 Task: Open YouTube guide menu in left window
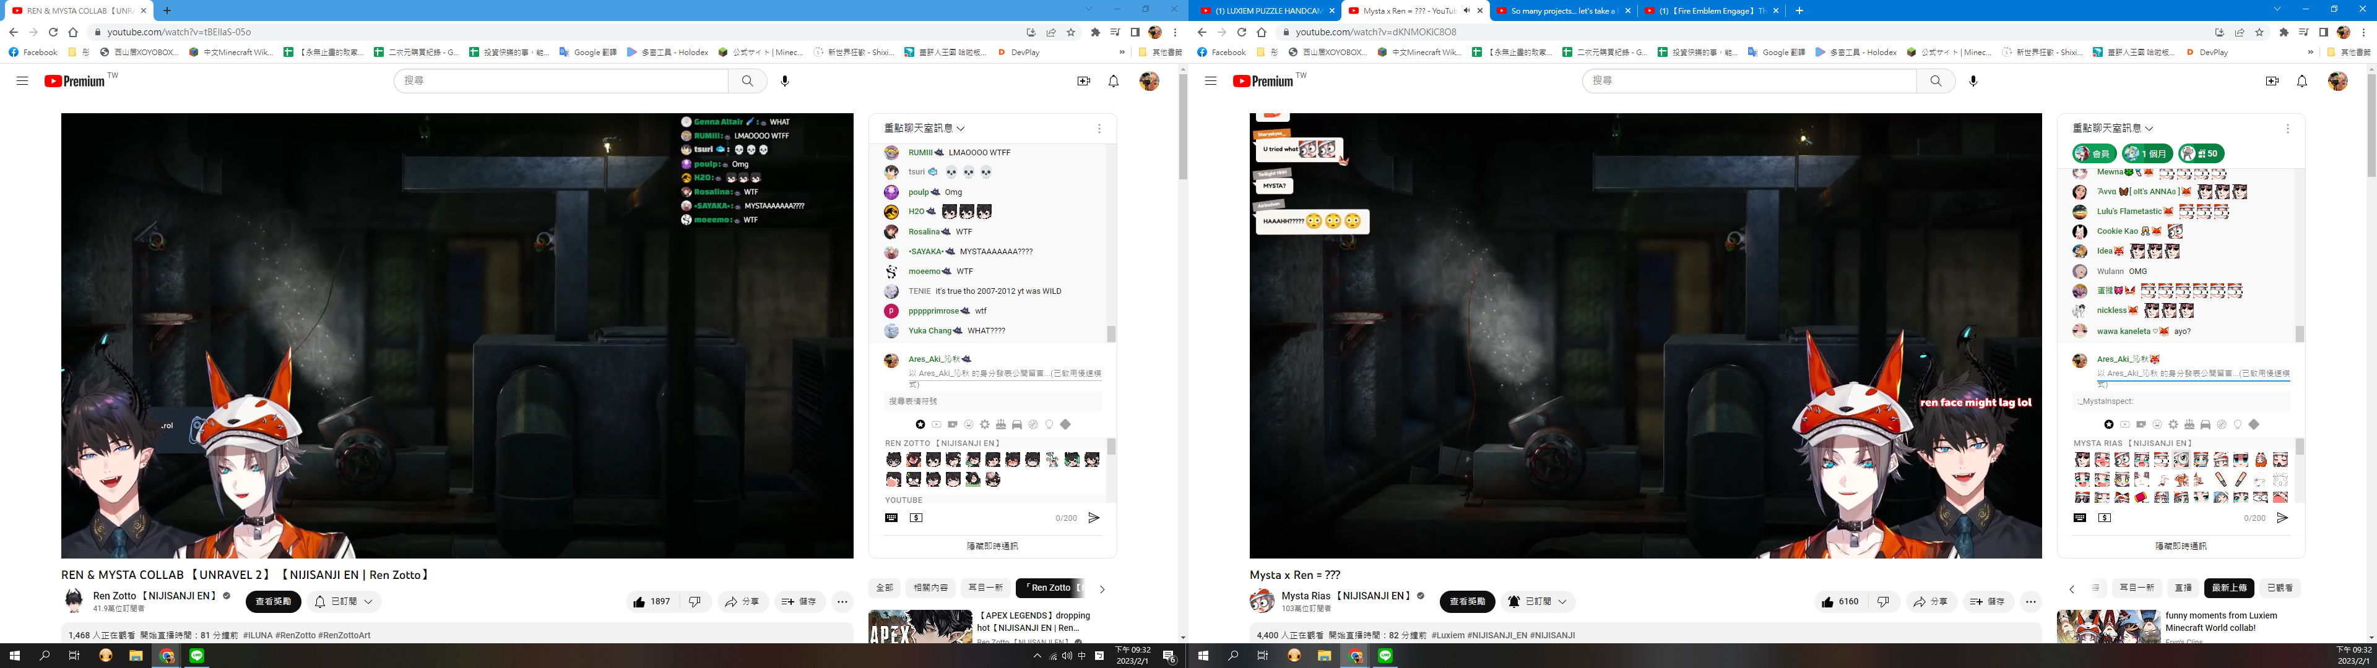(x=22, y=81)
